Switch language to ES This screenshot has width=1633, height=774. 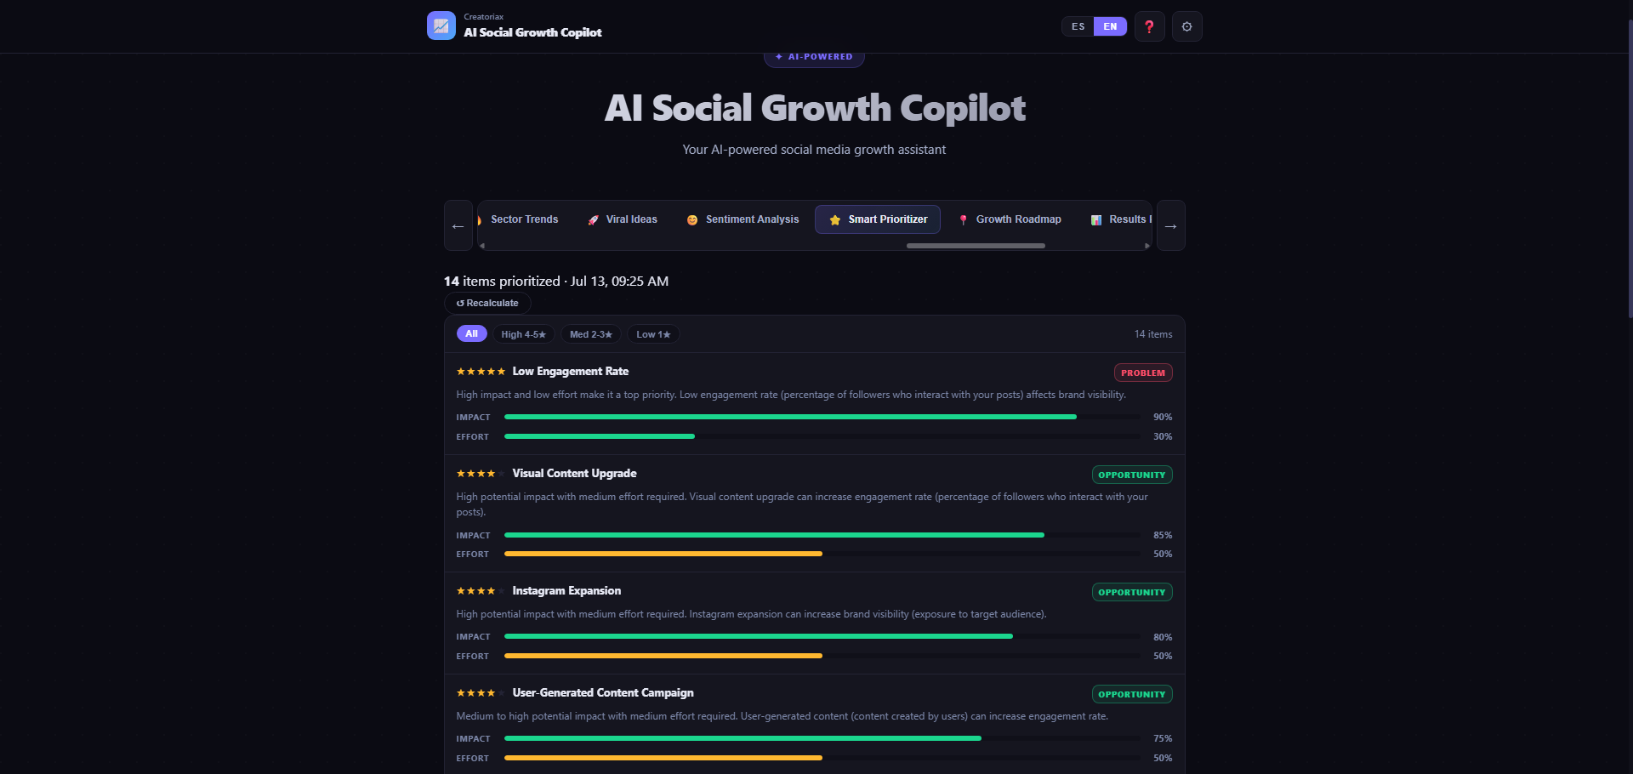pyautogui.click(x=1078, y=26)
